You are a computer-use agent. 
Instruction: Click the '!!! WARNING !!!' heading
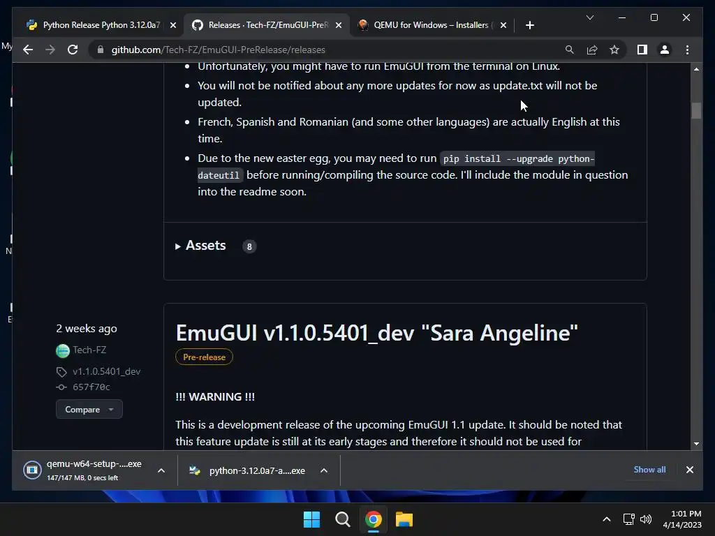pyautogui.click(x=215, y=397)
